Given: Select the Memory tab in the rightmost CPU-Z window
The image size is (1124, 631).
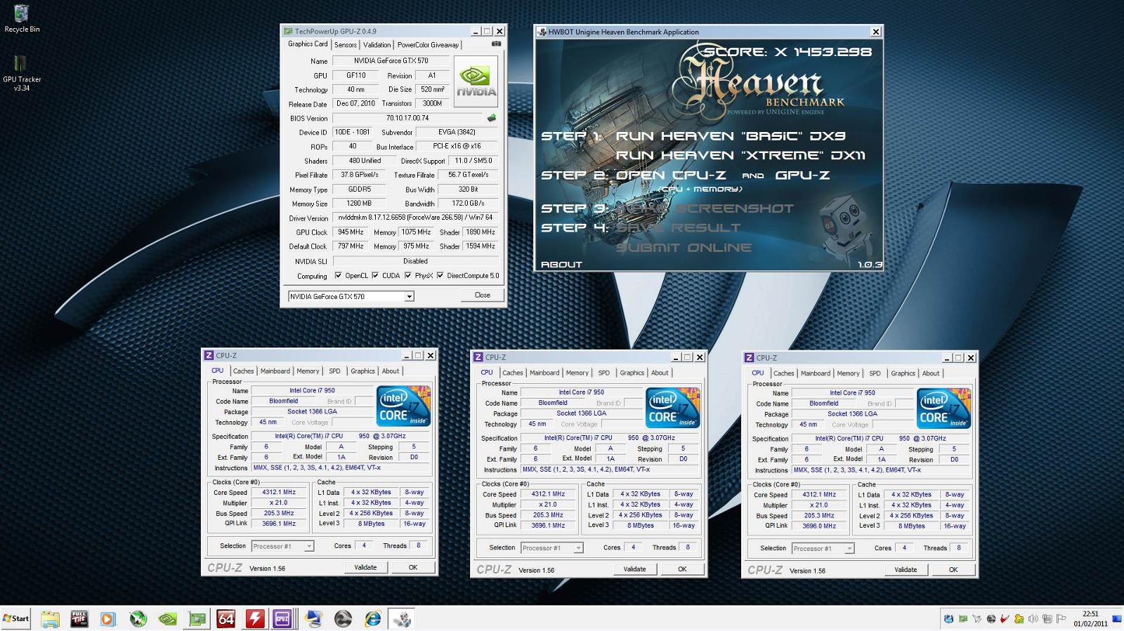Looking at the screenshot, I should tap(848, 373).
